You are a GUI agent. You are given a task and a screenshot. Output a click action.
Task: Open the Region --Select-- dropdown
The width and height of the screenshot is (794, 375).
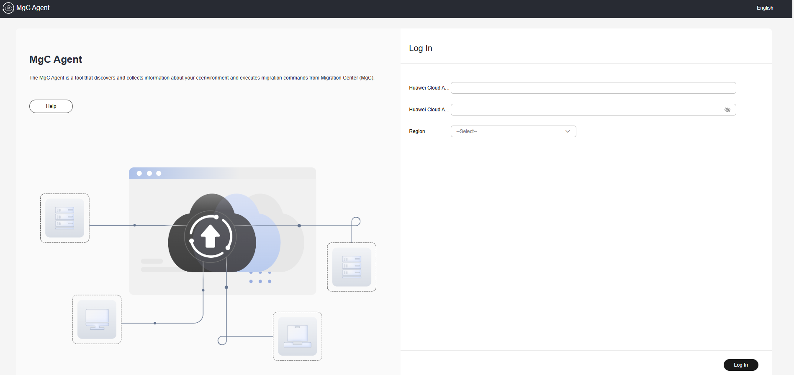click(x=513, y=131)
